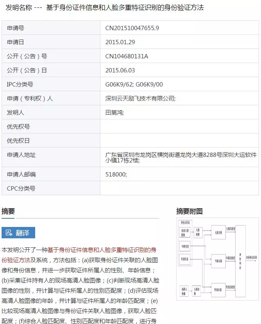Screen dimensions: 261x324
Task: Click publication date 2015.06.03
Action: [x=120, y=70]
